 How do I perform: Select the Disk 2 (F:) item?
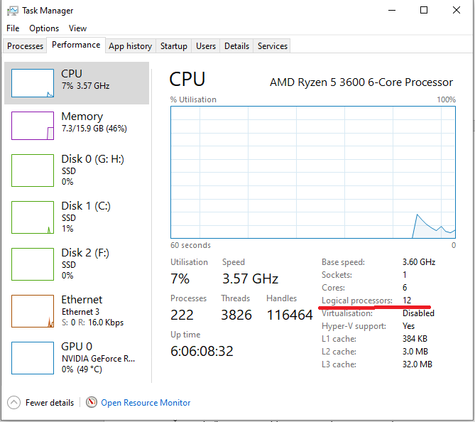[x=33, y=264]
